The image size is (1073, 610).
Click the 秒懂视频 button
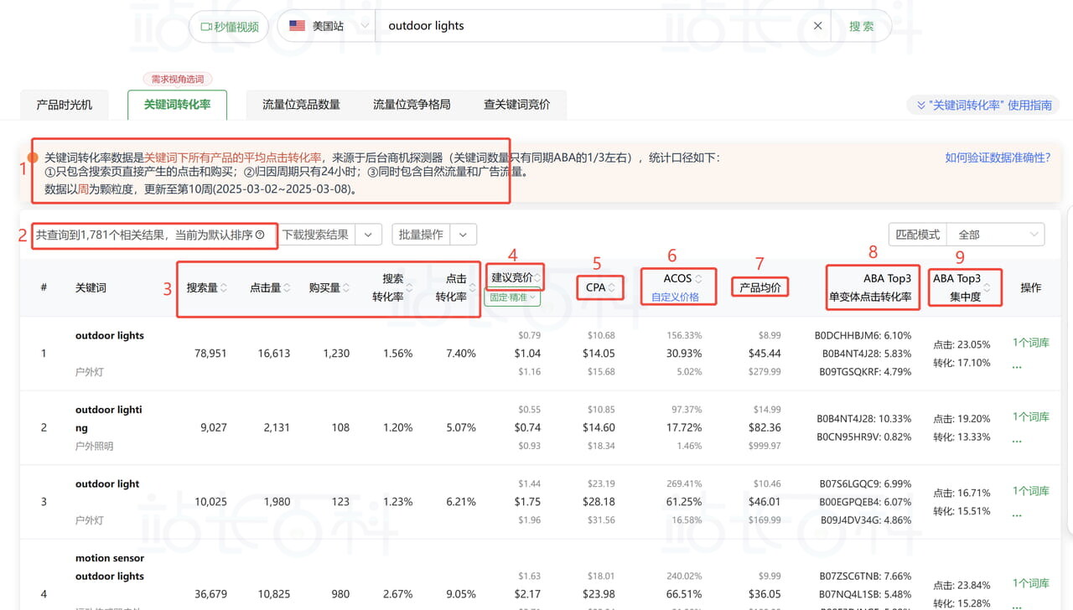click(229, 26)
